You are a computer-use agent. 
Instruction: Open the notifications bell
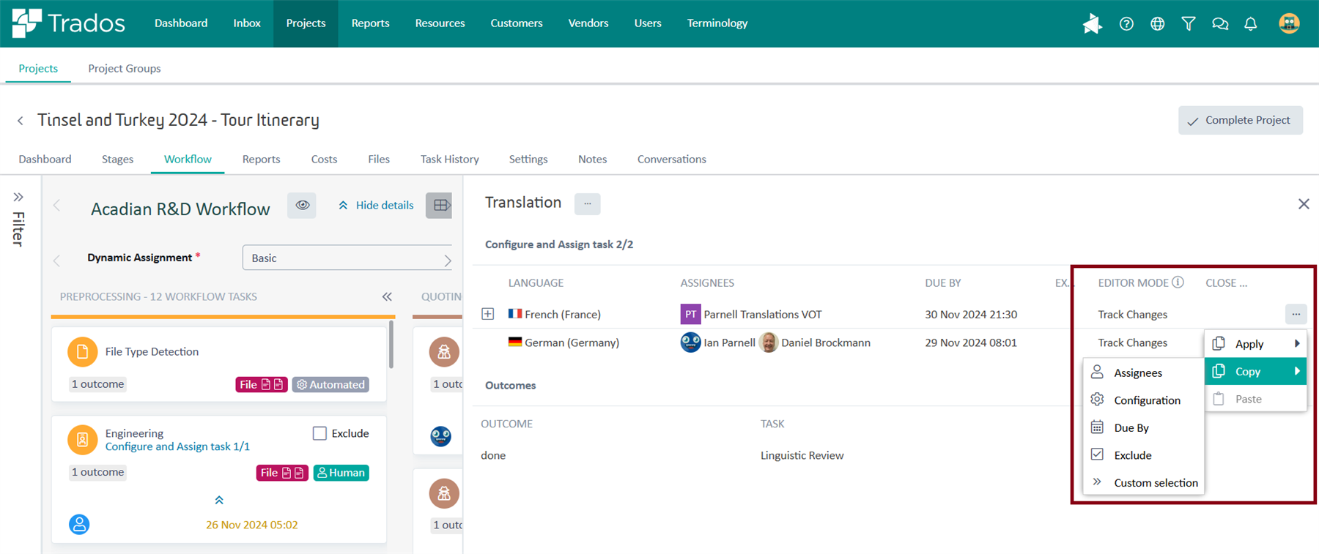(1251, 23)
